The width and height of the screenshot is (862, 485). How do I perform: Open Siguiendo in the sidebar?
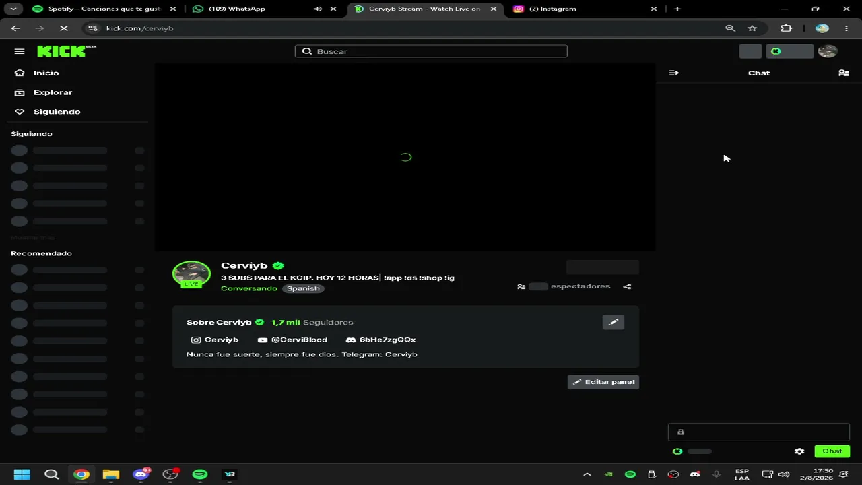pyautogui.click(x=57, y=112)
